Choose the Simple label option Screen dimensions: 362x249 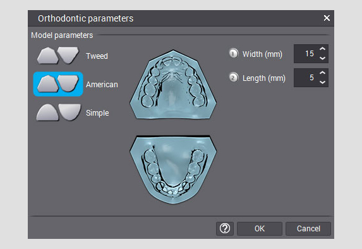click(x=97, y=113)
